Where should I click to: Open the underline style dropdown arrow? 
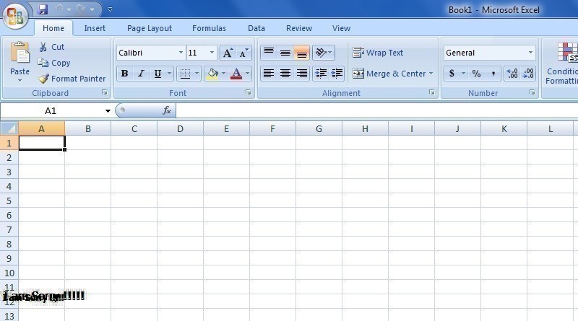pos(170,74)
